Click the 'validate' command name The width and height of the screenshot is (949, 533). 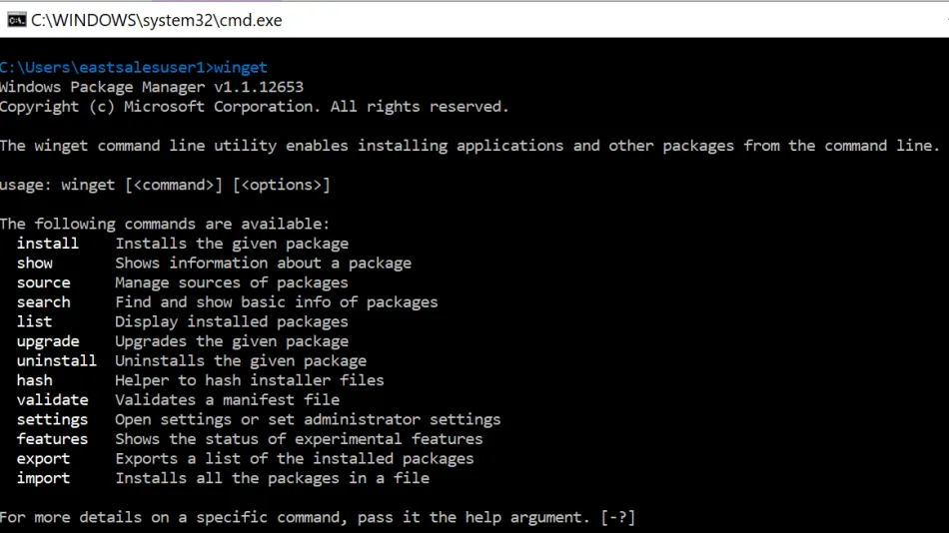(x=52, y=400)
